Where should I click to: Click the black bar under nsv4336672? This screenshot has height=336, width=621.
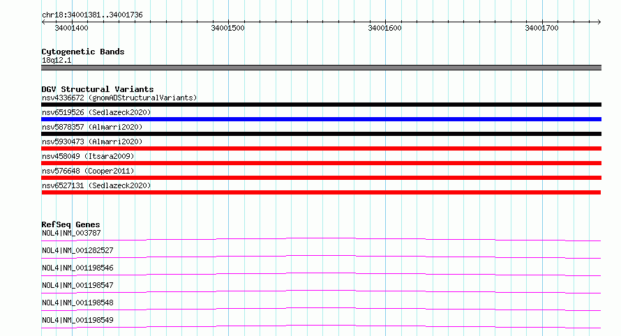[x=321, y=105]
